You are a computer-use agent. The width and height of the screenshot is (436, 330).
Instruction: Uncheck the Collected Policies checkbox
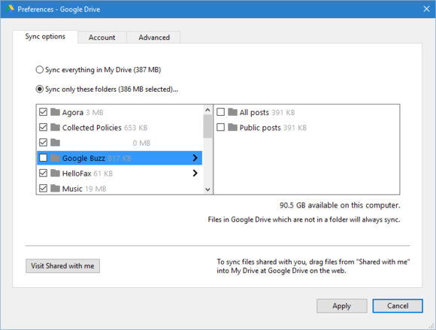coord(43,127)
